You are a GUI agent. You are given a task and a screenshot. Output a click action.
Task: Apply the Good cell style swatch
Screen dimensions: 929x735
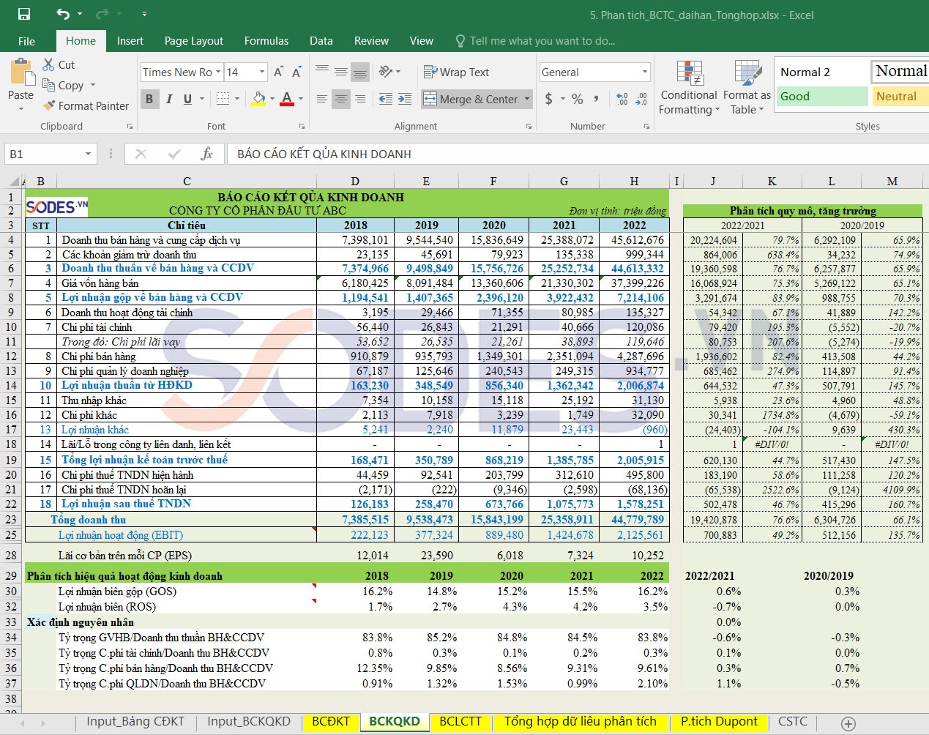point(821,97)
